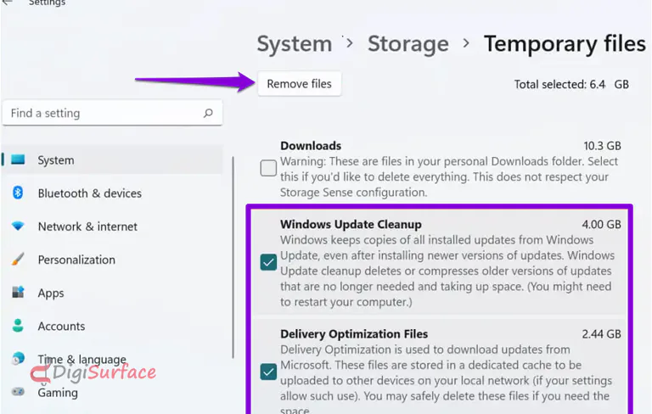Click the sidebar vertical scrollbar
652x414 pixels.
[233, 258]
